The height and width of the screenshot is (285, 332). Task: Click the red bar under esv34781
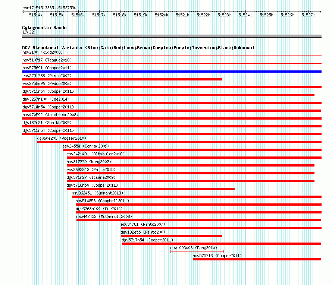click(221, 228)
